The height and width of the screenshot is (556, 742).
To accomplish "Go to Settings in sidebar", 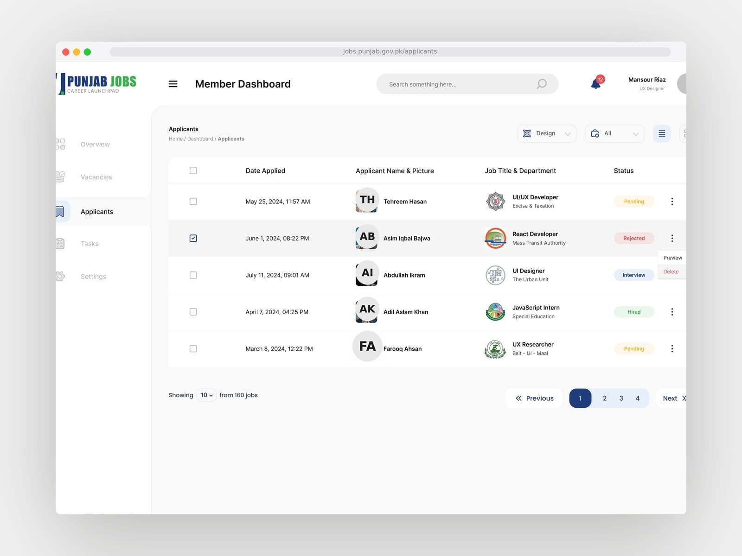I will 93,277.
